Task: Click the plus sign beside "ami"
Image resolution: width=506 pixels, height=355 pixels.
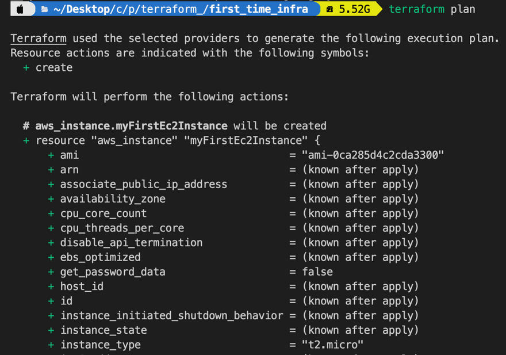Action: point(51,155)
